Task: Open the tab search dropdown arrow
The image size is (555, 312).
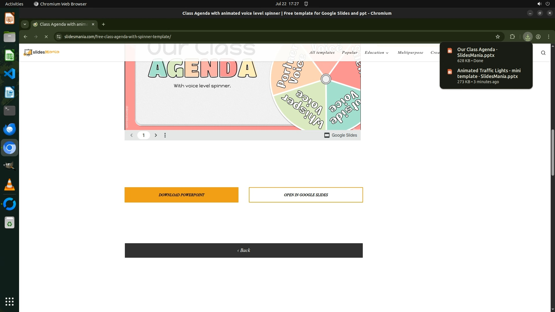Action: tap(25, 24)
